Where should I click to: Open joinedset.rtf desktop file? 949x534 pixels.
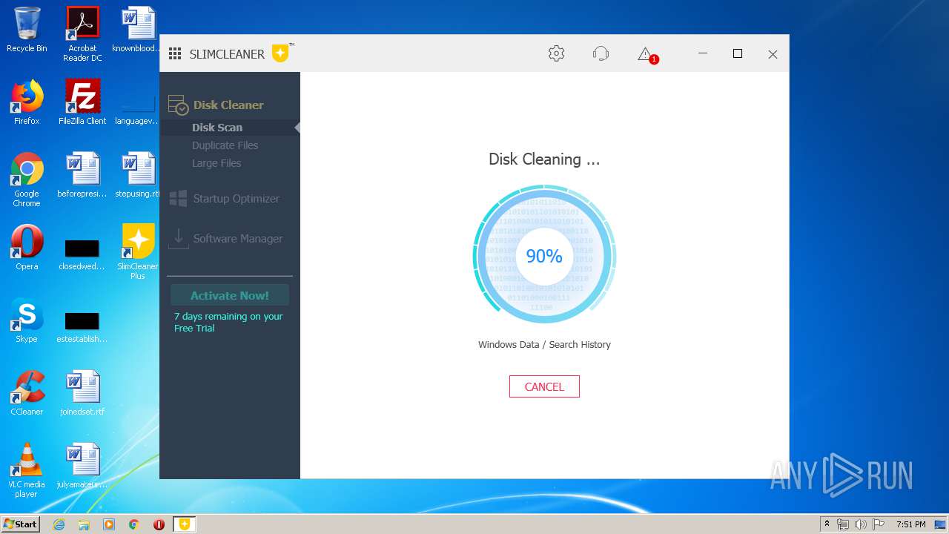(82, 393)
